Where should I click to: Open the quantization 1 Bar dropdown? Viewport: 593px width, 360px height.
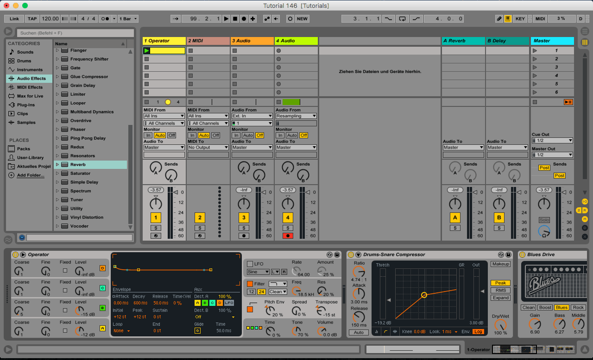[128, 19]
